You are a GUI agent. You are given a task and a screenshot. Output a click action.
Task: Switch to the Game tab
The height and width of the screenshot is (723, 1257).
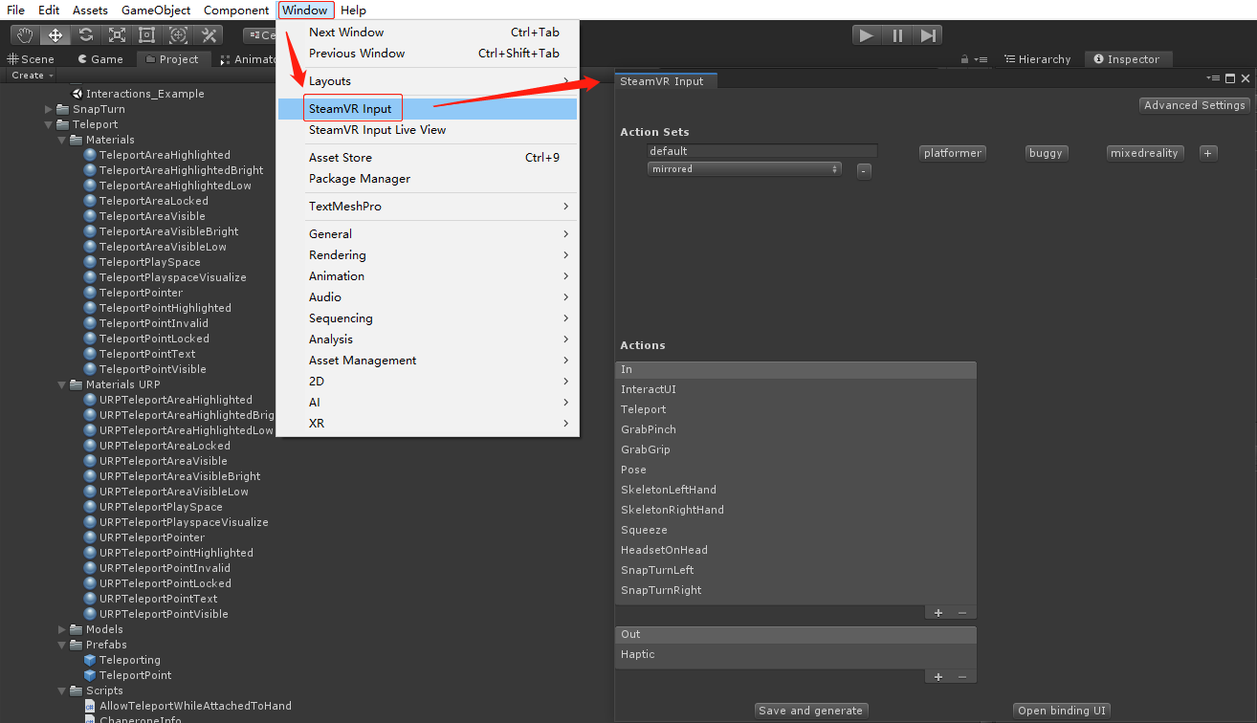point(100,59)
